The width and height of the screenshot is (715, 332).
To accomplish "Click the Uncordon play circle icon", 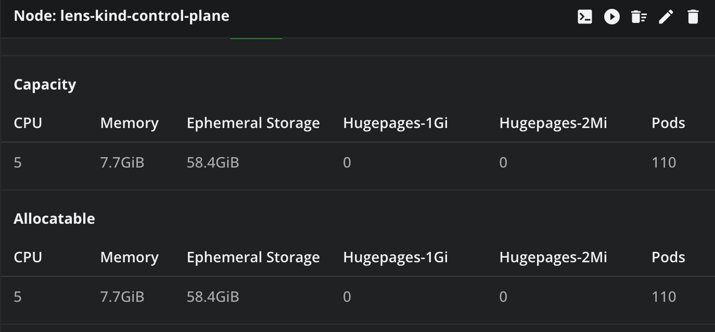I will 612,17.
